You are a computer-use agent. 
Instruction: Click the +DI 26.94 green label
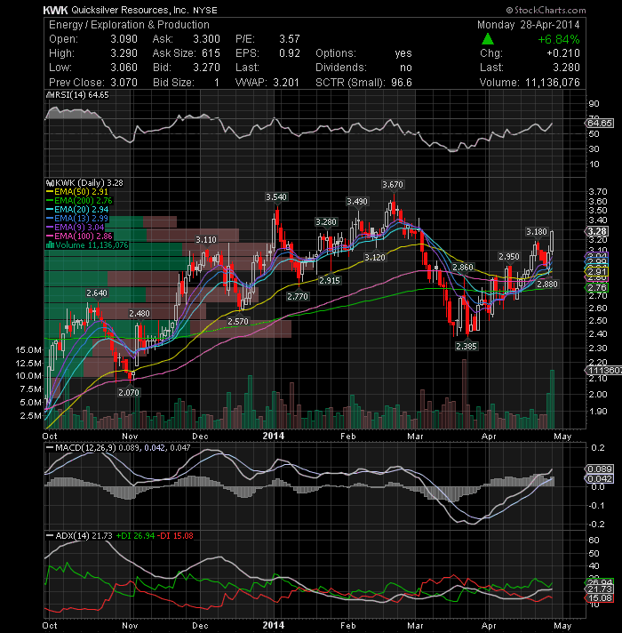pyautogui.click(x=135, y=536)
